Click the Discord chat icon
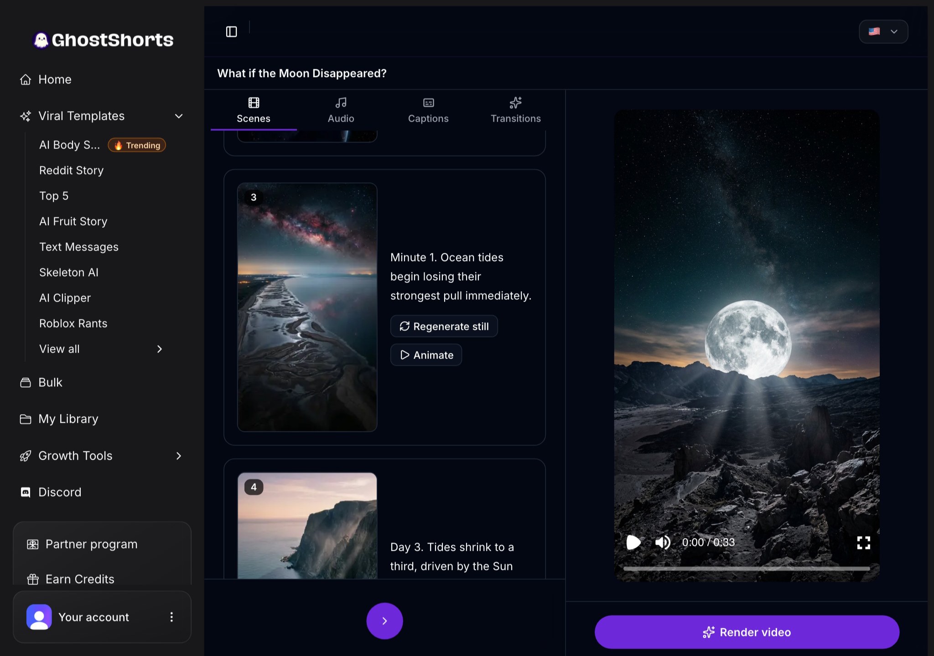934x656 pixels. (x=26, y=492)
